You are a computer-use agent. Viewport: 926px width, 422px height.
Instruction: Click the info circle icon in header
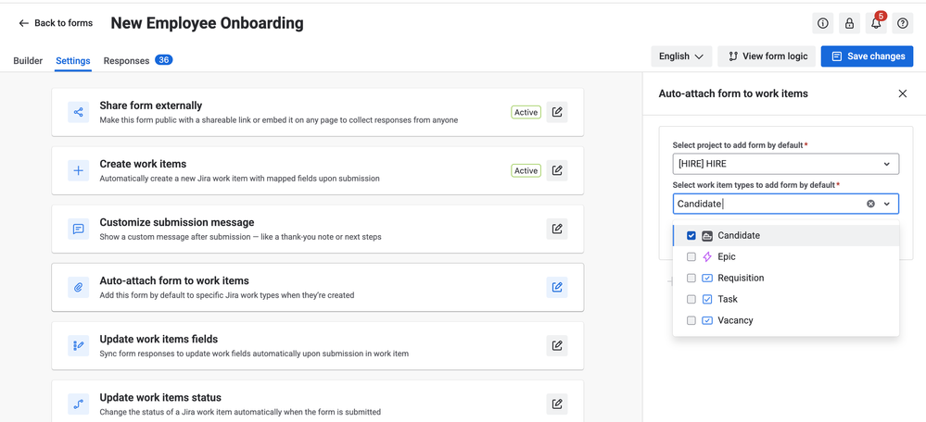click(823, 23)
